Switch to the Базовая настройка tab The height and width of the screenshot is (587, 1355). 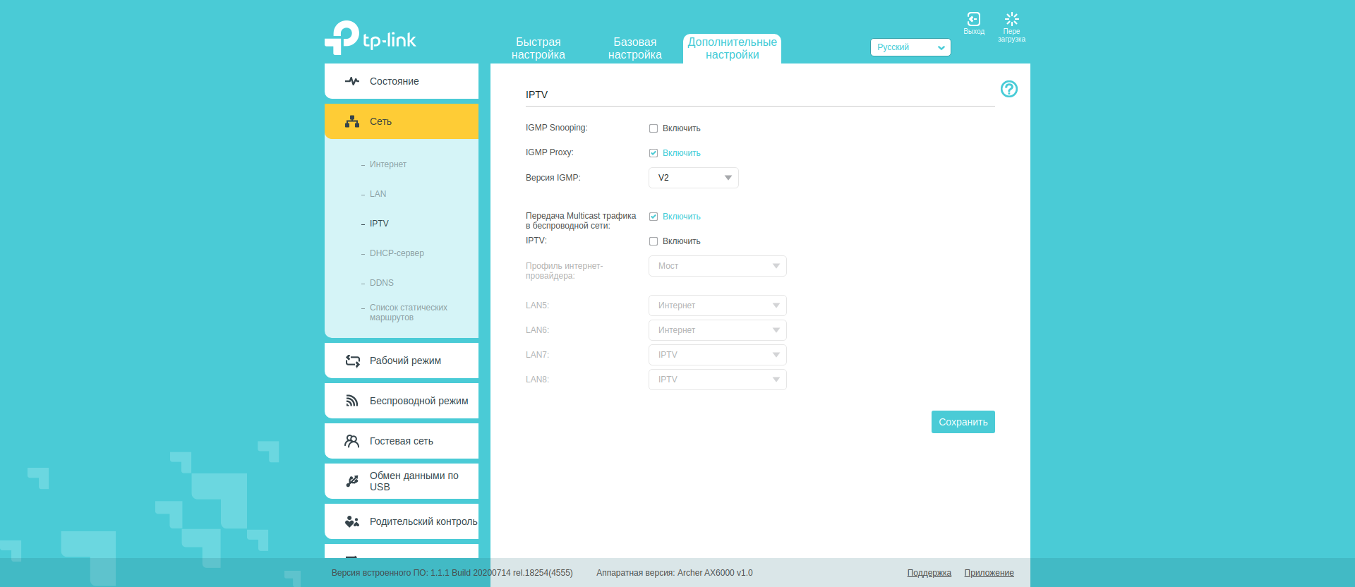(634, 49)
